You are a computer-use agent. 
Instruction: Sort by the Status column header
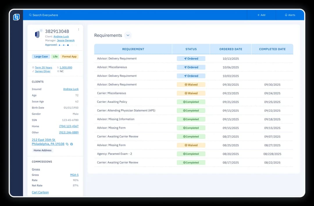click(191, 49)
